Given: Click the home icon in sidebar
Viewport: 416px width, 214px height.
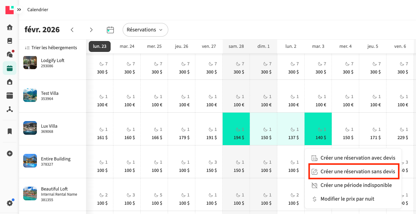Looking at the screenshot, I should 10,27.
